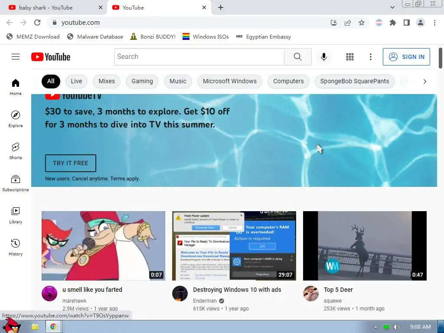
Task: Open 'u smell like you farted' thumbnail
Action: click(x=103, y=246)
